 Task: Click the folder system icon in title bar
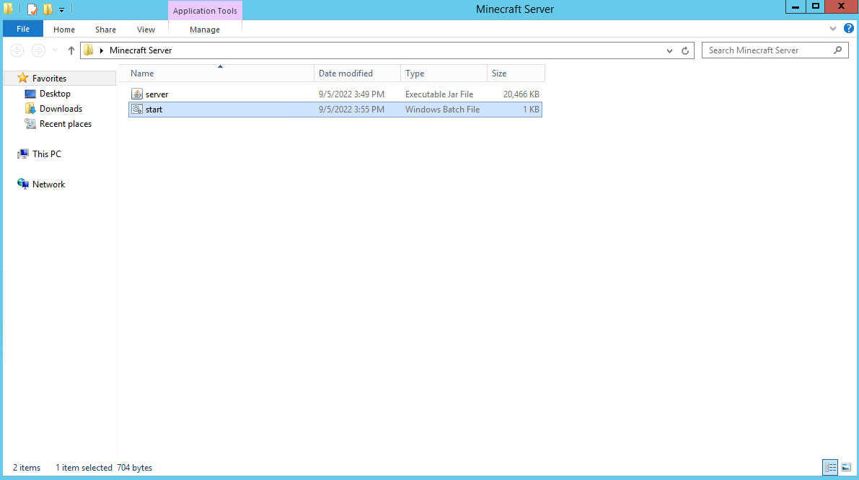point(8,9)
